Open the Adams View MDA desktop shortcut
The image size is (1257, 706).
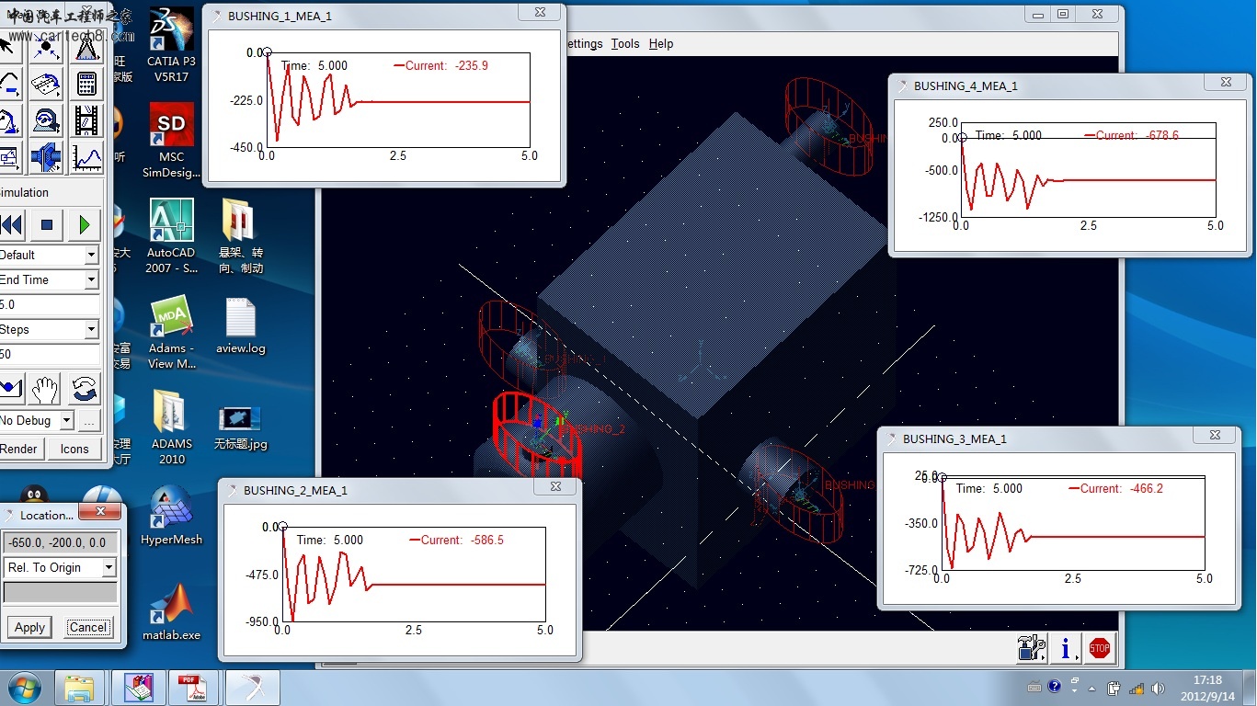pos(172,332)
